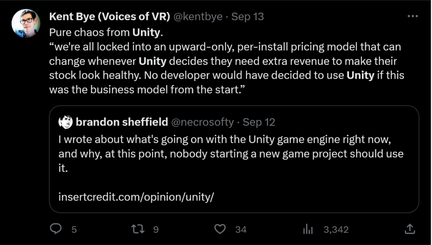Click the share arrow icon
This screenshot has height=245, width=432.
point(409,229)
